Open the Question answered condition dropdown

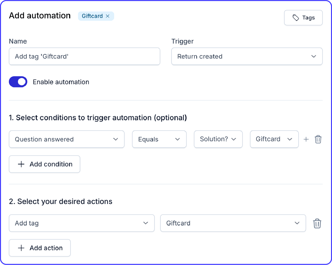pos(66,139)
